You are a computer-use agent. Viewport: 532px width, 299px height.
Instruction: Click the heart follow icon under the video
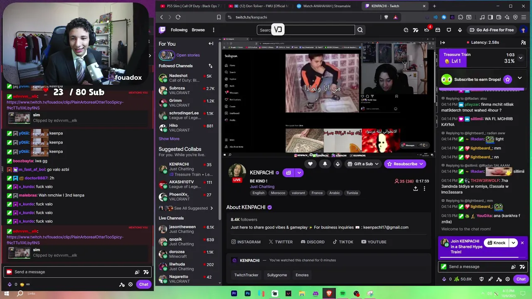point(310,164)
